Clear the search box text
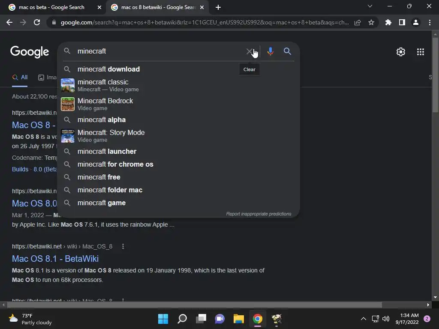 [249, 51]
